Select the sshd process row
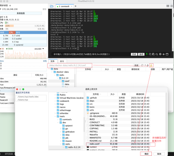This screenshot has height=156, width=174. click(x=23, y=36)
